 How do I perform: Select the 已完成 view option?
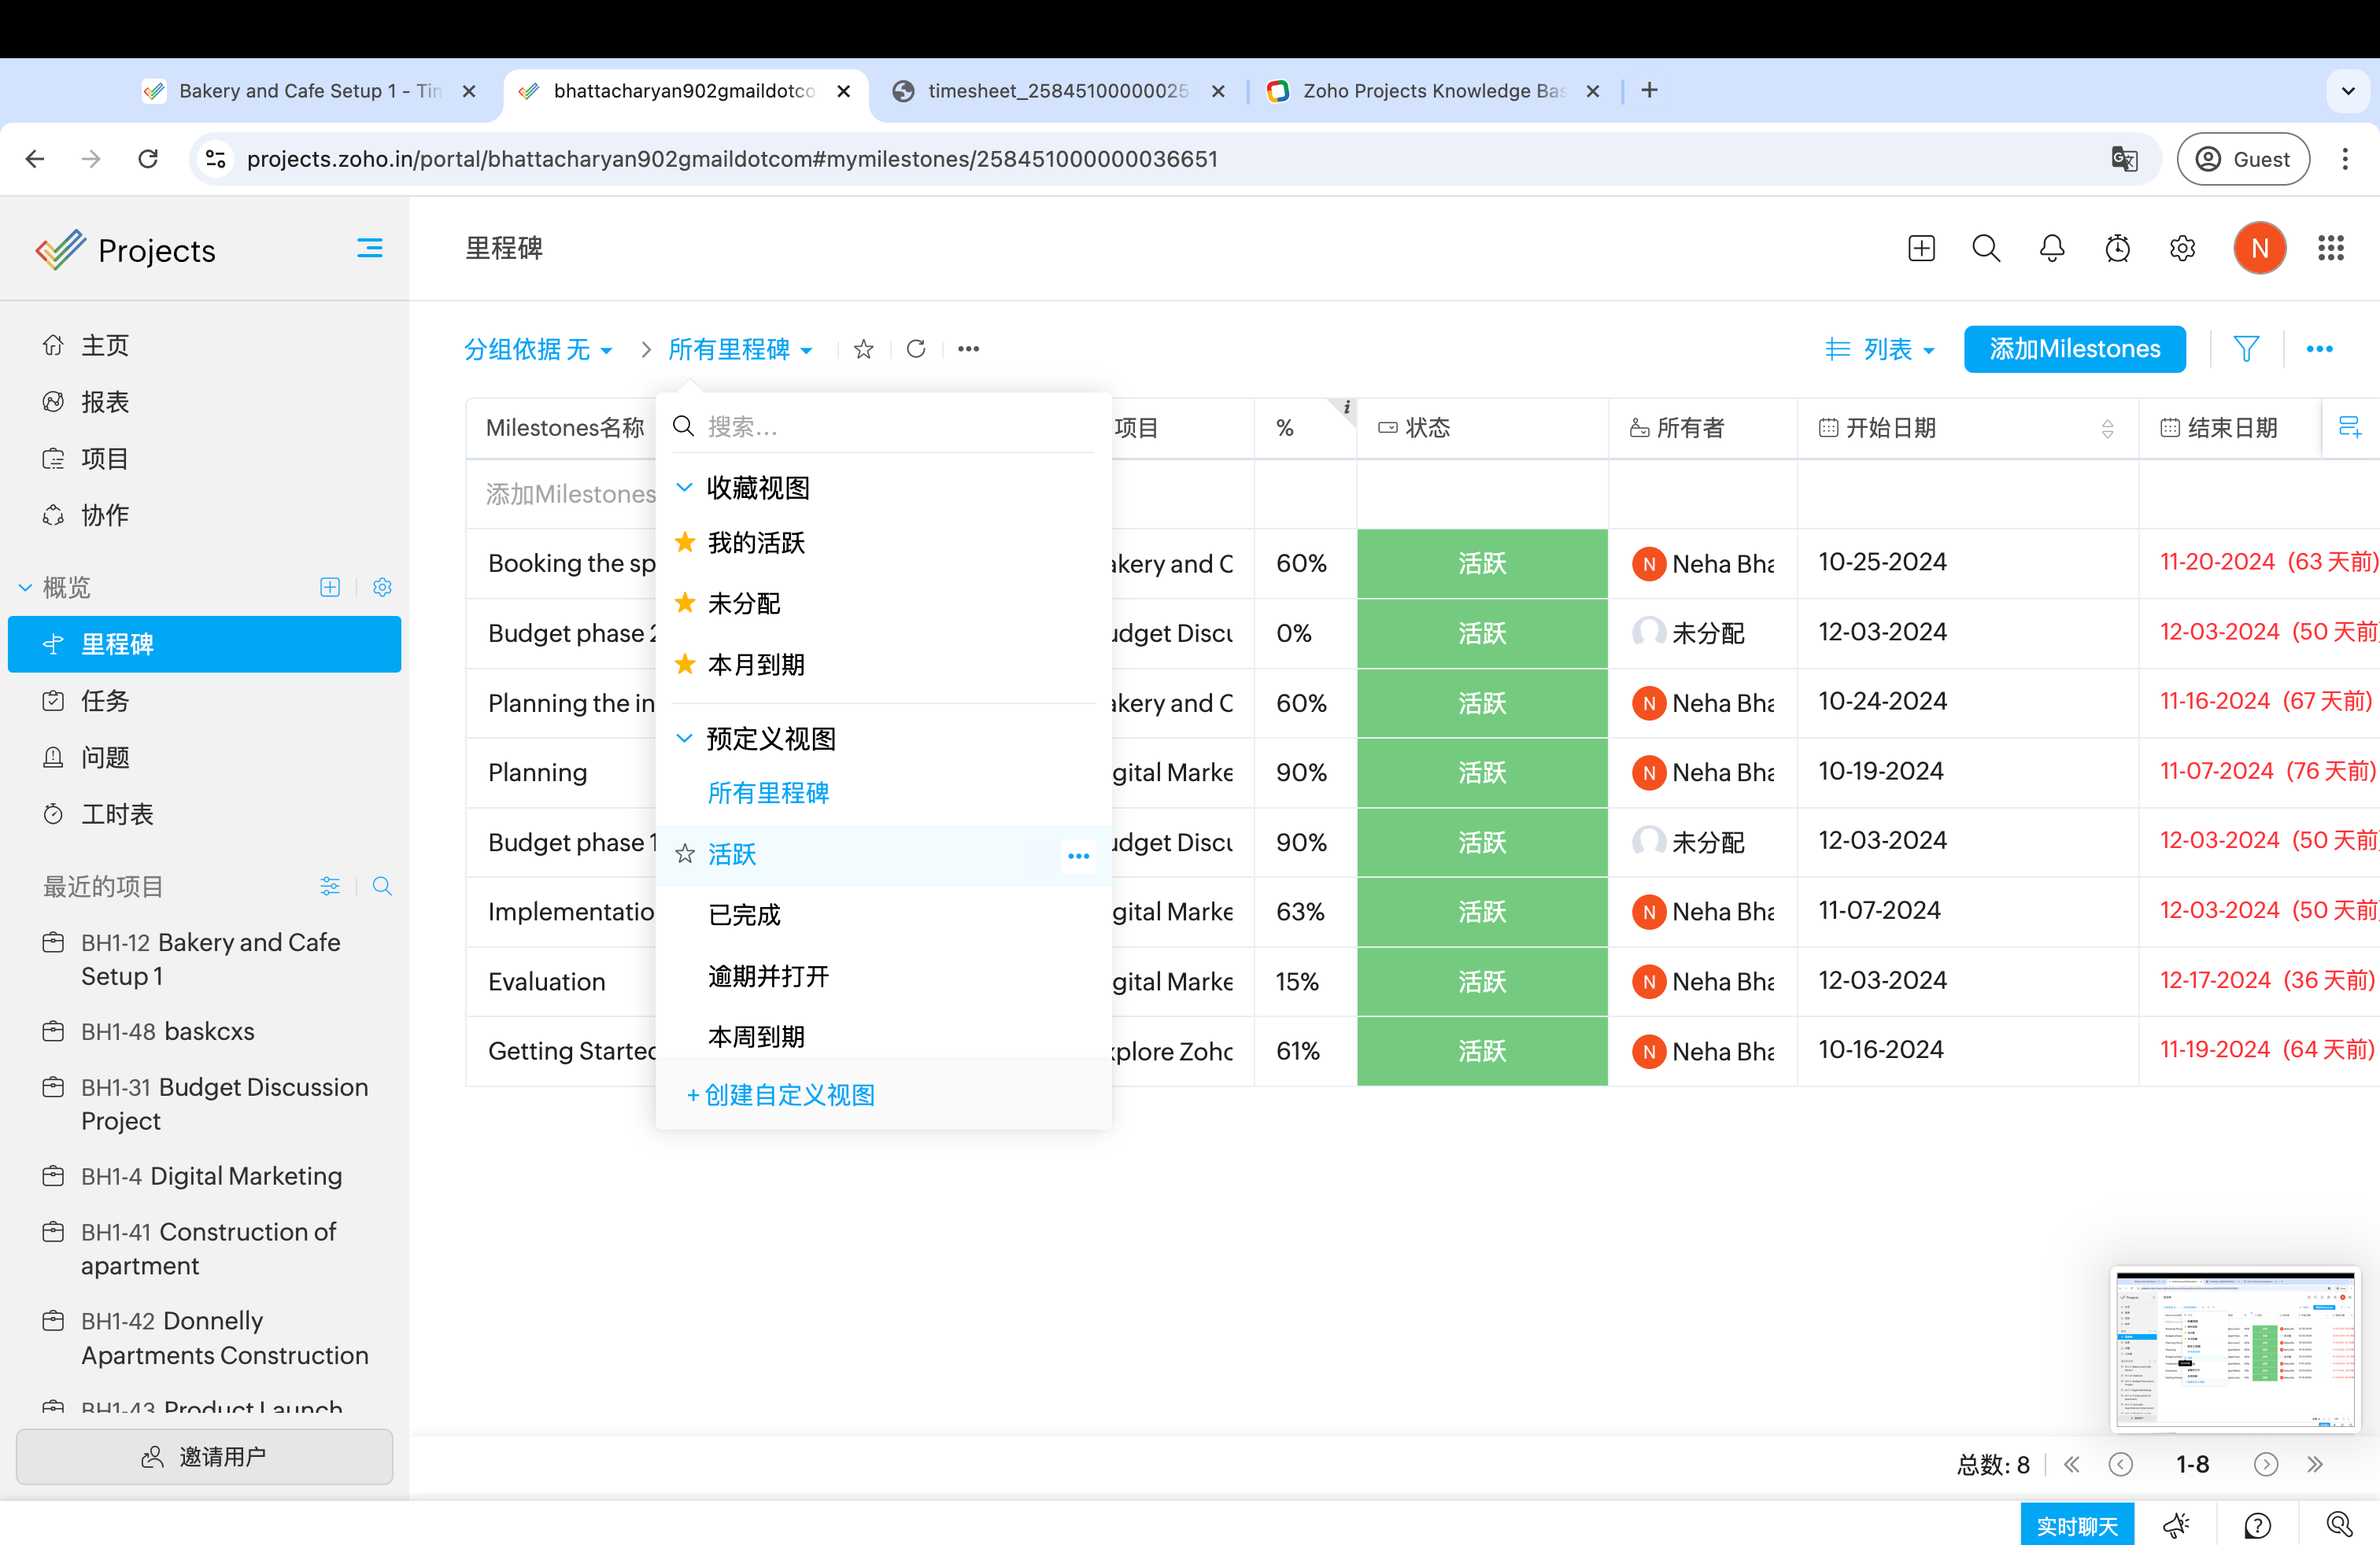pyautogui.click(x=744, y=916)
